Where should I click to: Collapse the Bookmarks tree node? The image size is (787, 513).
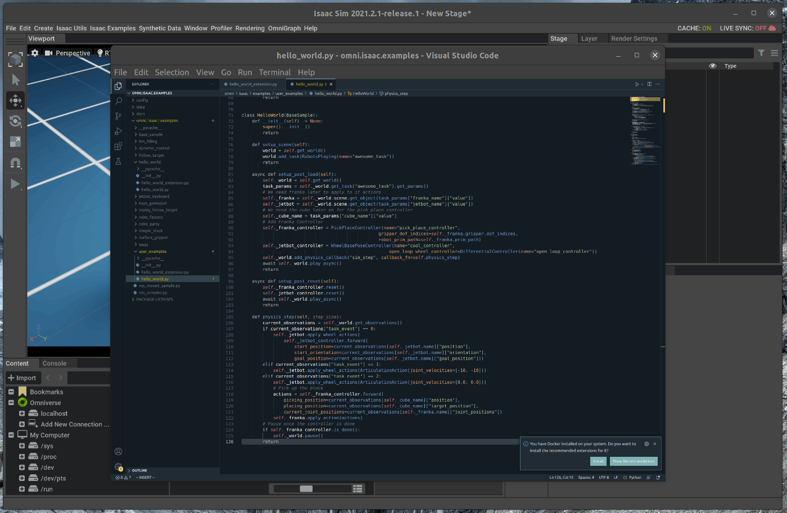click(11, 392)
